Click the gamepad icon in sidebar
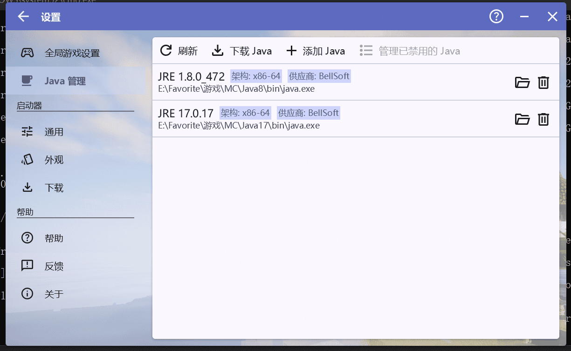The height and width of the screenshot is (351, 571). [27, 53]
